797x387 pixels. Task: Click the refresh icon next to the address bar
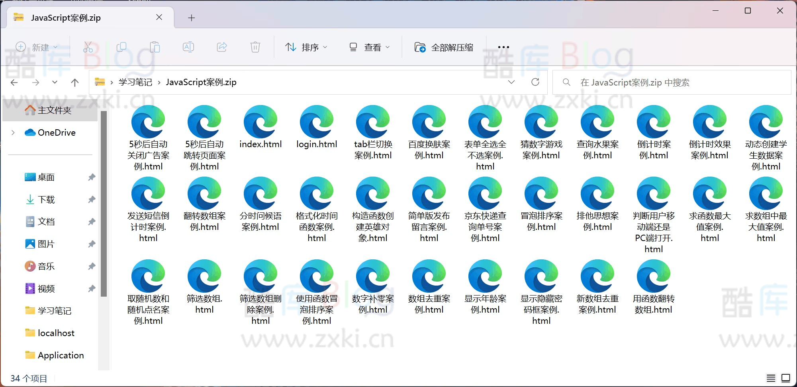coord(535,82)
